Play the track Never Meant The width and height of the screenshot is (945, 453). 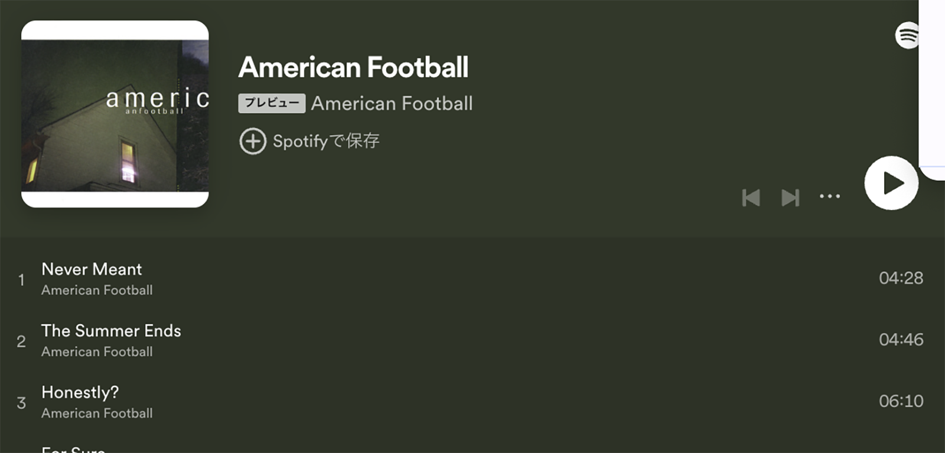pyautogui.click(x=92, y=270)
